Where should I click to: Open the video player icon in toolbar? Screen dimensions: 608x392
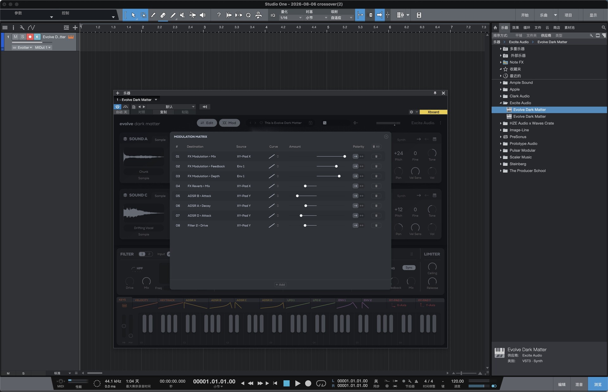pos(419,15)
